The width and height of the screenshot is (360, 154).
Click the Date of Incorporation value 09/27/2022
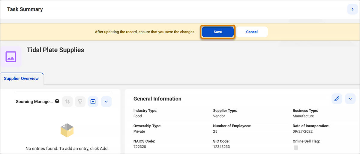[302, 131]
